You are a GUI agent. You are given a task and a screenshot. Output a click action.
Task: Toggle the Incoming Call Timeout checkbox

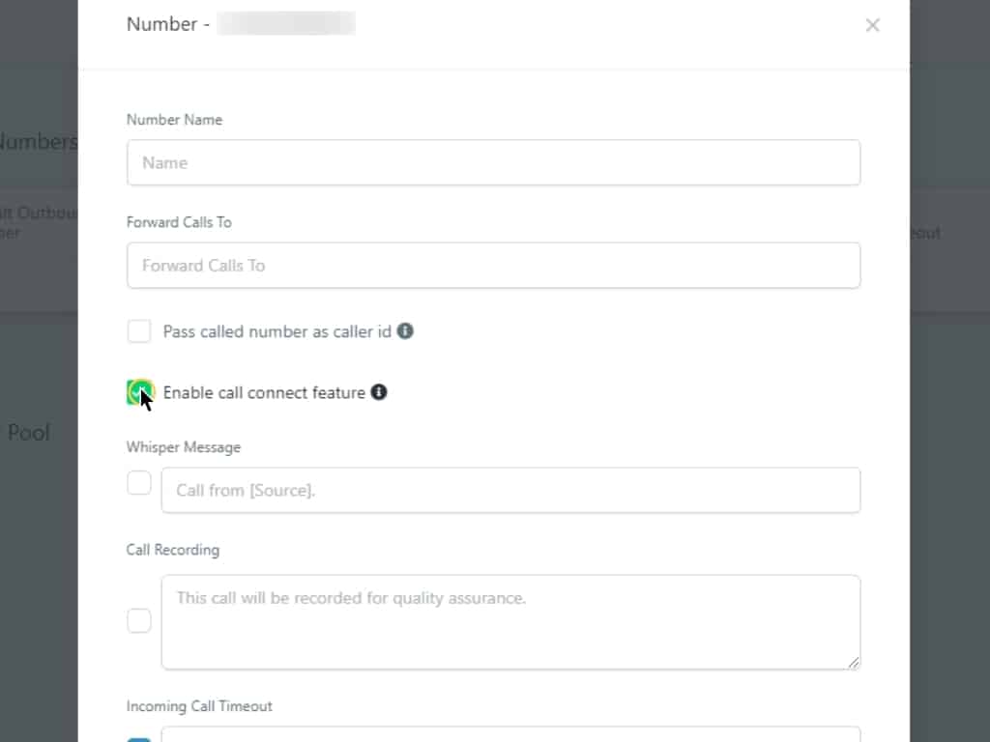pyautogui.click(x=139, y=739)
